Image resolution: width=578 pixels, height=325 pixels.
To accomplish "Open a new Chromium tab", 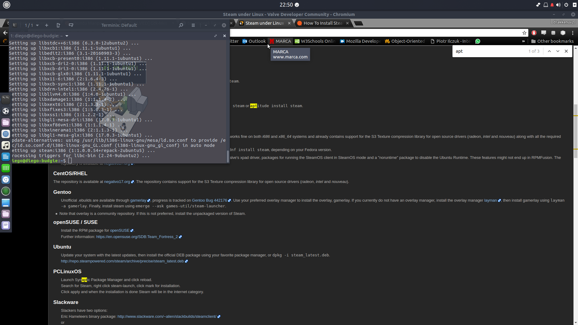I will [358, 23].
